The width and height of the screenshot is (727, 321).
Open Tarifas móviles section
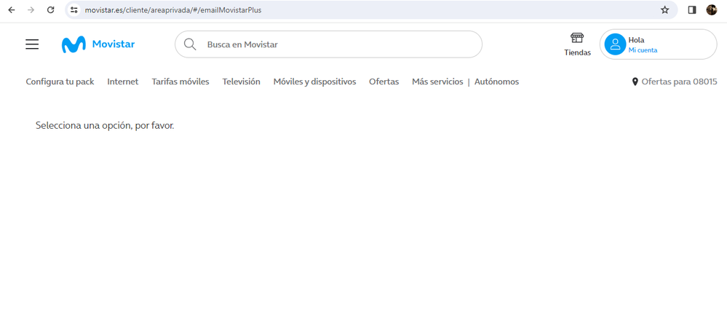(180, 82)
